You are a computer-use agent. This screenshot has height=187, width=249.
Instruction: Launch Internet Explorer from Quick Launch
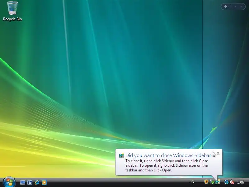(x=37, y=182)
